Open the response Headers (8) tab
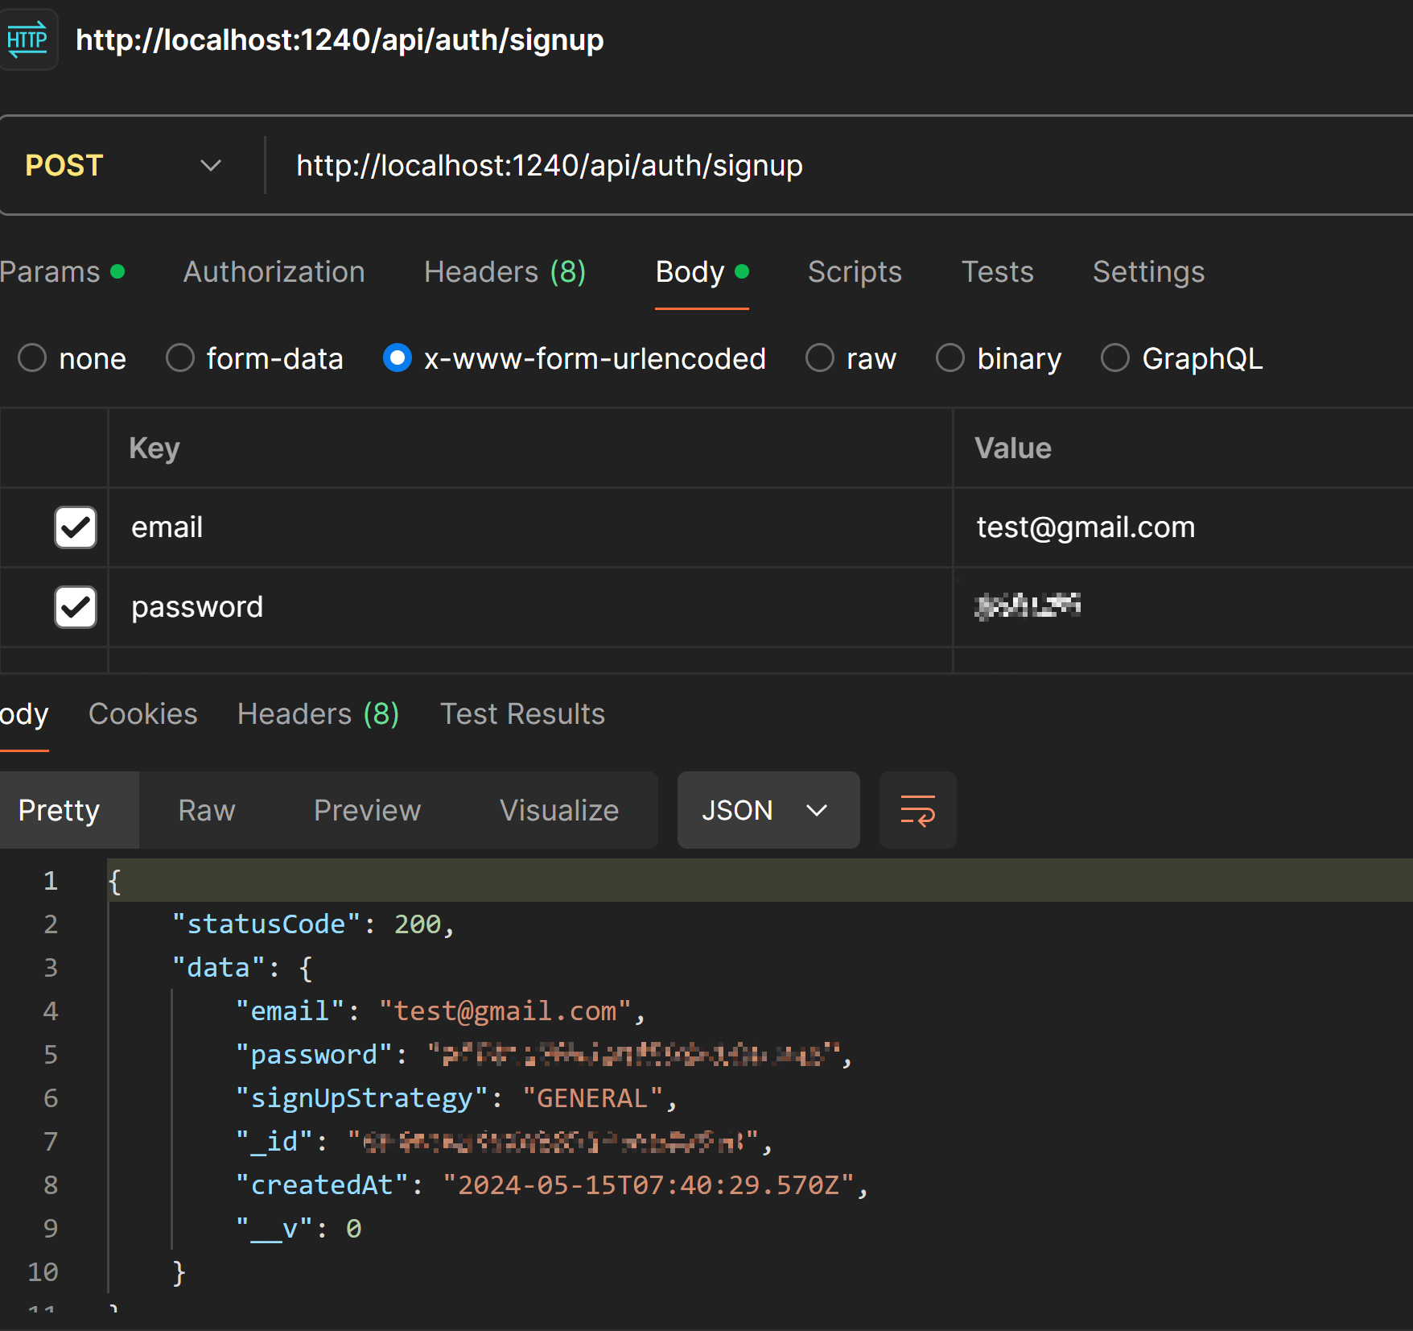 [x=318, y=714]
